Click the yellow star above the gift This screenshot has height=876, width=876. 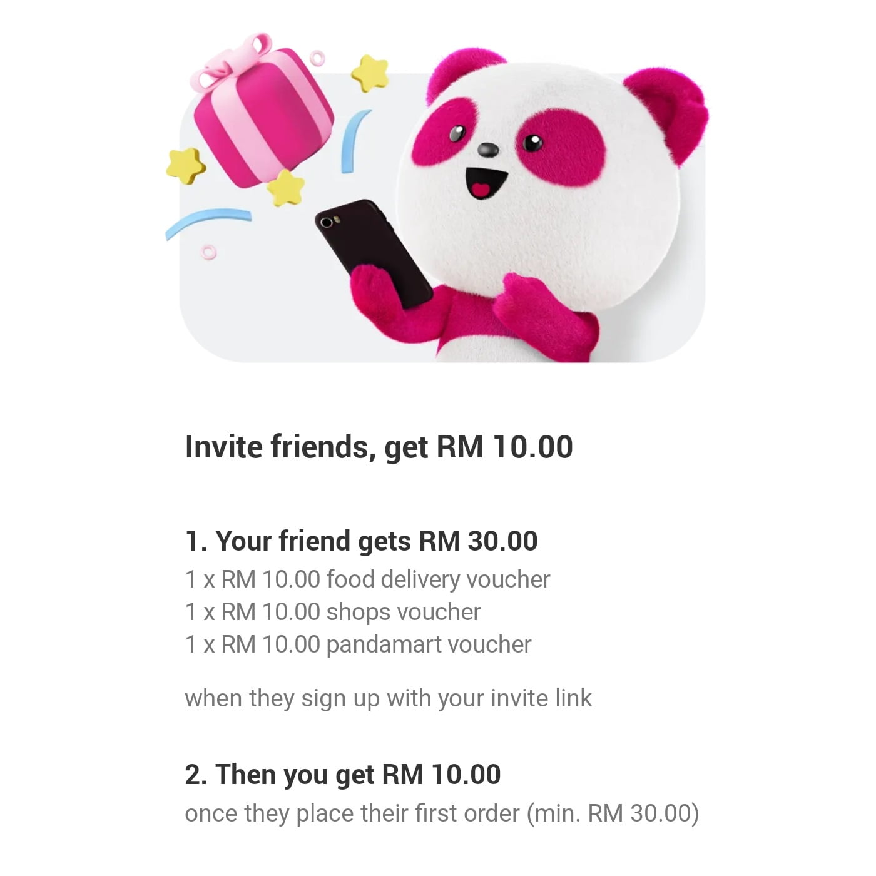pyautogui.click(x=369, y=73)
